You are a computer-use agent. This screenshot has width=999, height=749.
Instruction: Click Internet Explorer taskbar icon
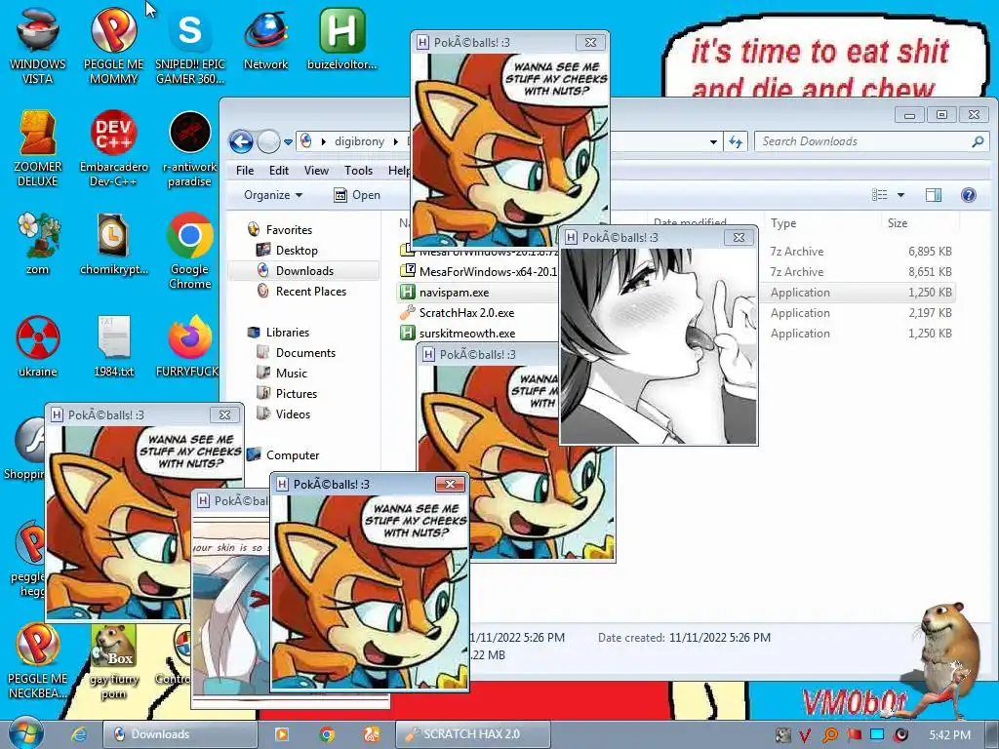point(79,734)
